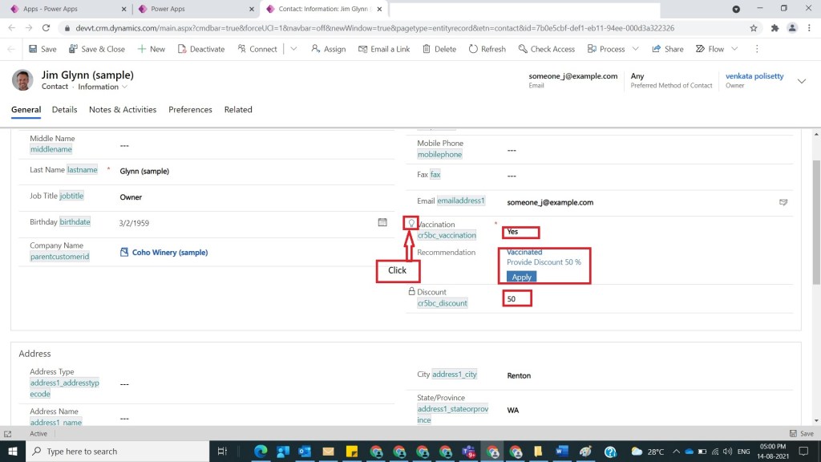The width and height of the screenshot is (821, 462).
Task: Click Save & Close in command bar
Action: click(x=97, y=49)
